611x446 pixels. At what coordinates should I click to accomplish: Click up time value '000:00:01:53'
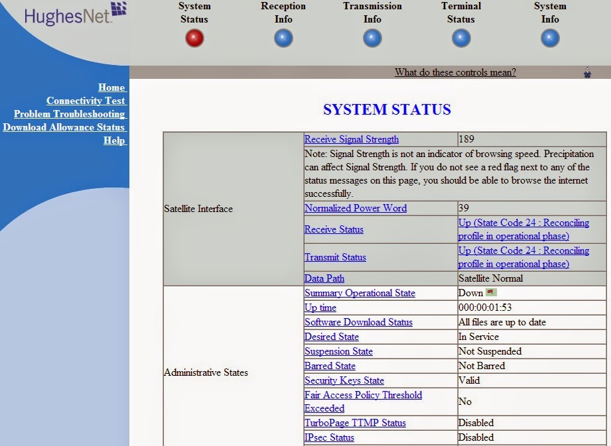tap(485, 307)
